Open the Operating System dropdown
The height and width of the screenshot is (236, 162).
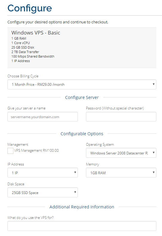point(121,153)
